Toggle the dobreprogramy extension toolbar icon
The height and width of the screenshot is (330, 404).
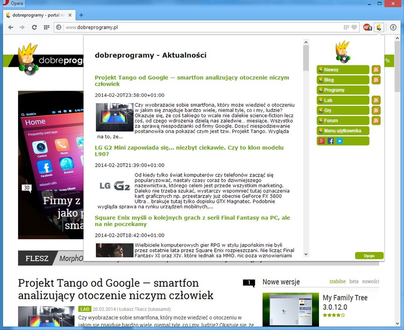(379, 27)
